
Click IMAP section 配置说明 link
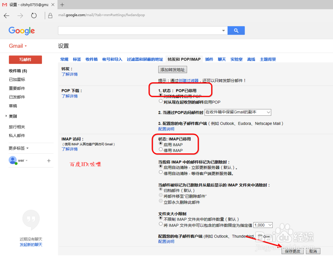[166, 242]
